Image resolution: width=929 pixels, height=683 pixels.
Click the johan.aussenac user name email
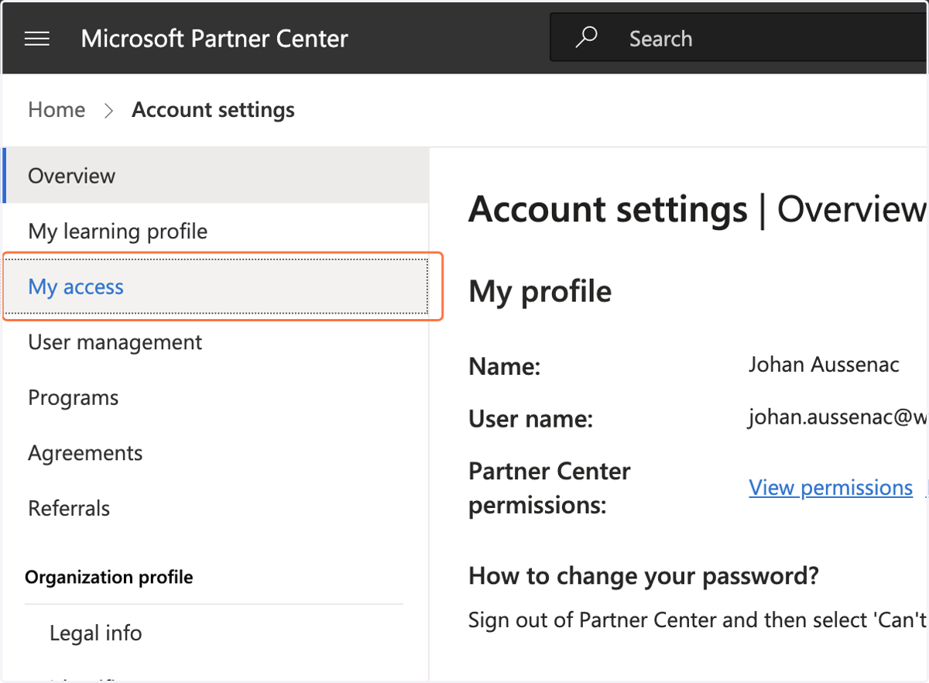coord(838,419)
